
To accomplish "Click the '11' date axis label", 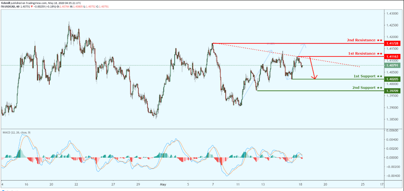I will click(x=238, y=184).
